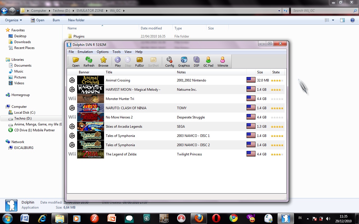Open the Music library in the sidebar
Viewport: 359px width, 224px height.
[x=19, y=71]
